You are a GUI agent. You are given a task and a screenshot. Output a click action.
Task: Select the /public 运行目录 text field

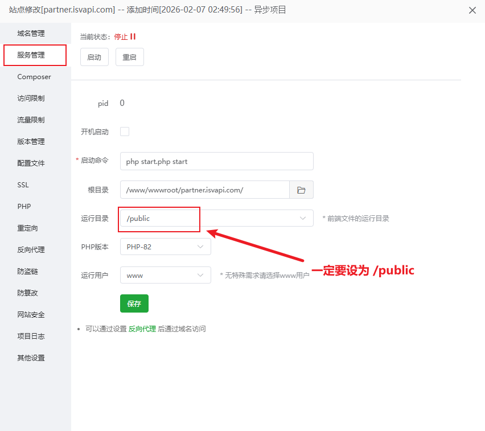pyautogui.click(x=159, y=219)
